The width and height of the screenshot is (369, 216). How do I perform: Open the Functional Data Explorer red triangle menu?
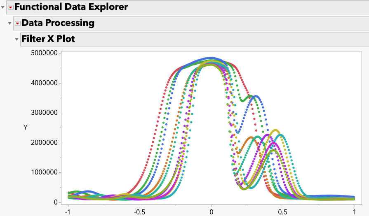click(11, 7)
